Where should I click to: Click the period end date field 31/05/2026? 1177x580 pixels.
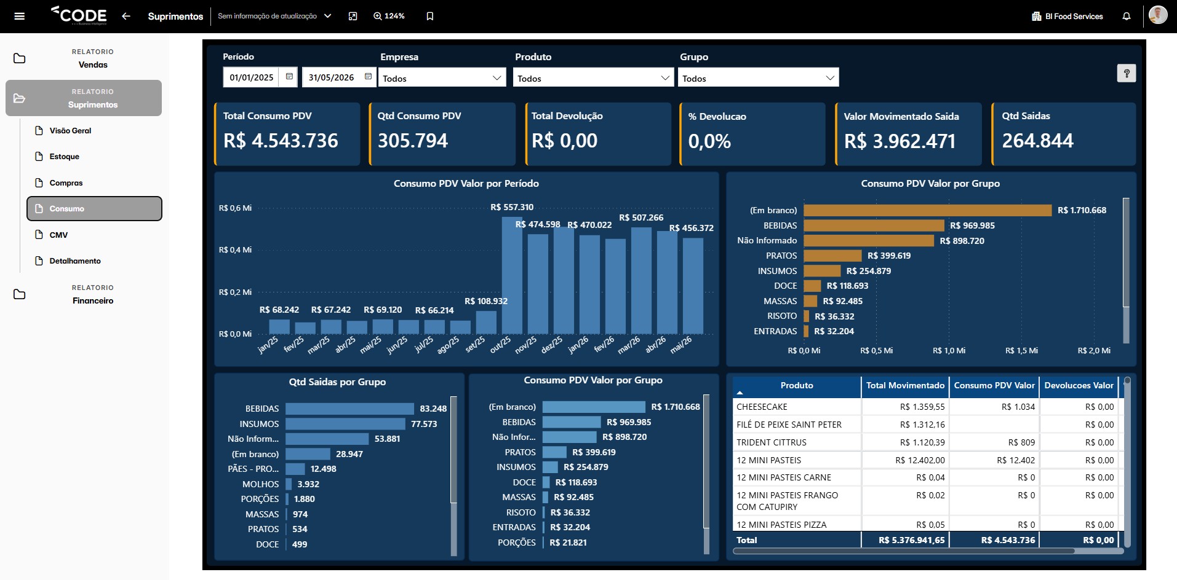tap(331, 77)
